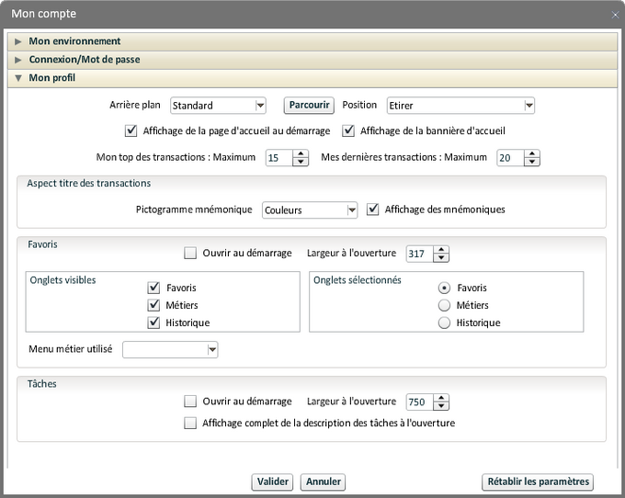Click Rétablir les paramètres button

(x=538, y=481)
